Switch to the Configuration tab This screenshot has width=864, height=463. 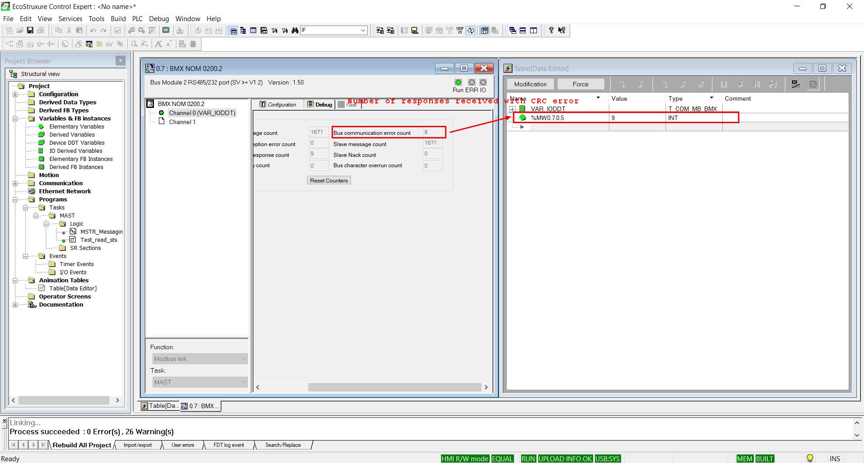click(278, 104)
